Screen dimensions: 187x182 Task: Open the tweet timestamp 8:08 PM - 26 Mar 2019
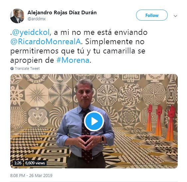[x=31, y=176]
